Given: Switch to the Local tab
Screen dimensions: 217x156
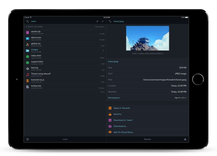Looking at the screenshot, I should tap(65, 139).
